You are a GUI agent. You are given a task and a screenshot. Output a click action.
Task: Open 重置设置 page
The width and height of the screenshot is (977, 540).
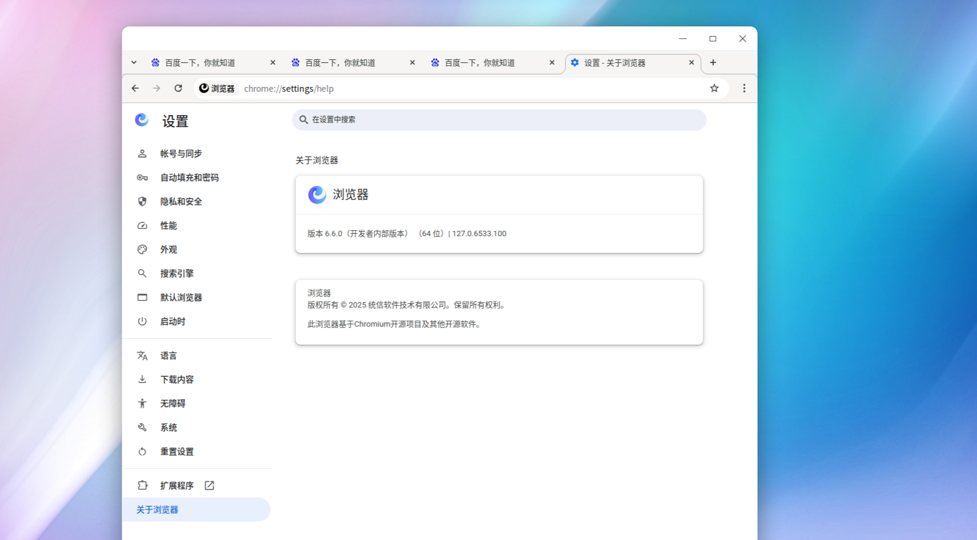(x=196, y=451)
